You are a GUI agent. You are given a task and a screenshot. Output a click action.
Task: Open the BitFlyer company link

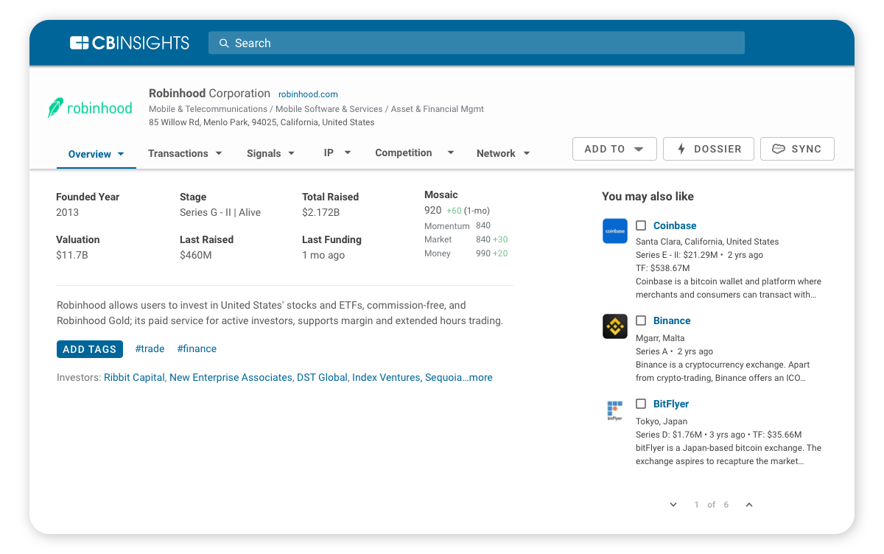click(x=671, y=404)
